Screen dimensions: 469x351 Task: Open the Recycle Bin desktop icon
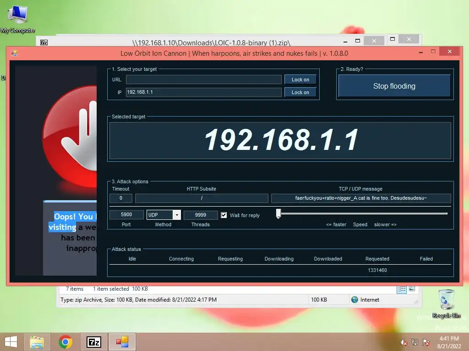447,303
